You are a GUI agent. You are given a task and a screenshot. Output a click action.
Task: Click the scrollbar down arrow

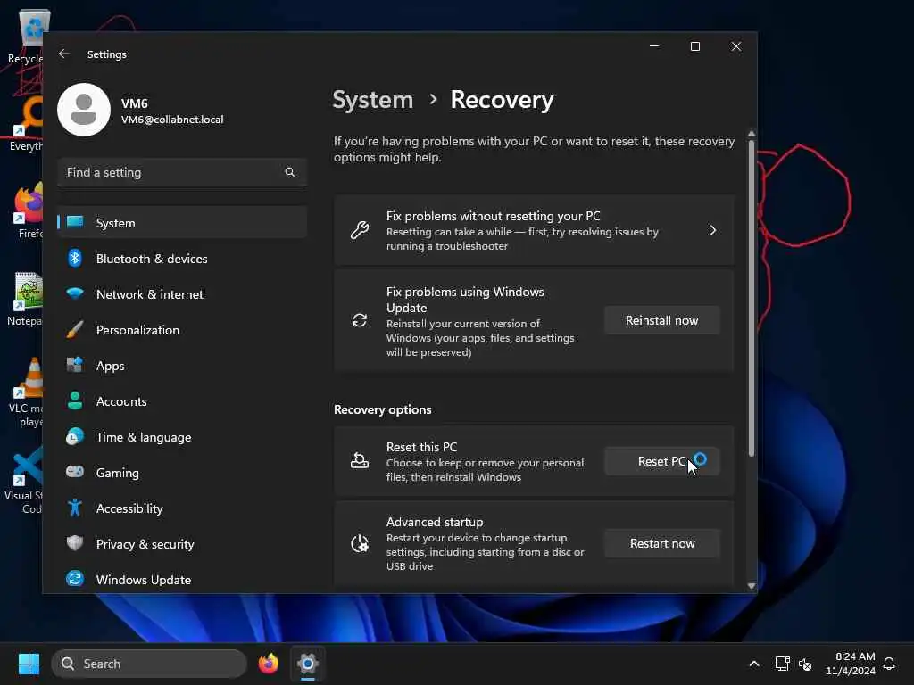tap(752, 586)
